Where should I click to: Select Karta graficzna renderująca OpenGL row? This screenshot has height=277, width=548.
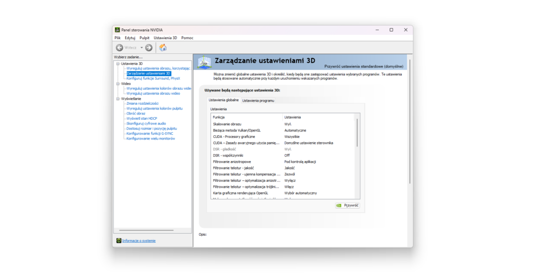coord(284,193)
